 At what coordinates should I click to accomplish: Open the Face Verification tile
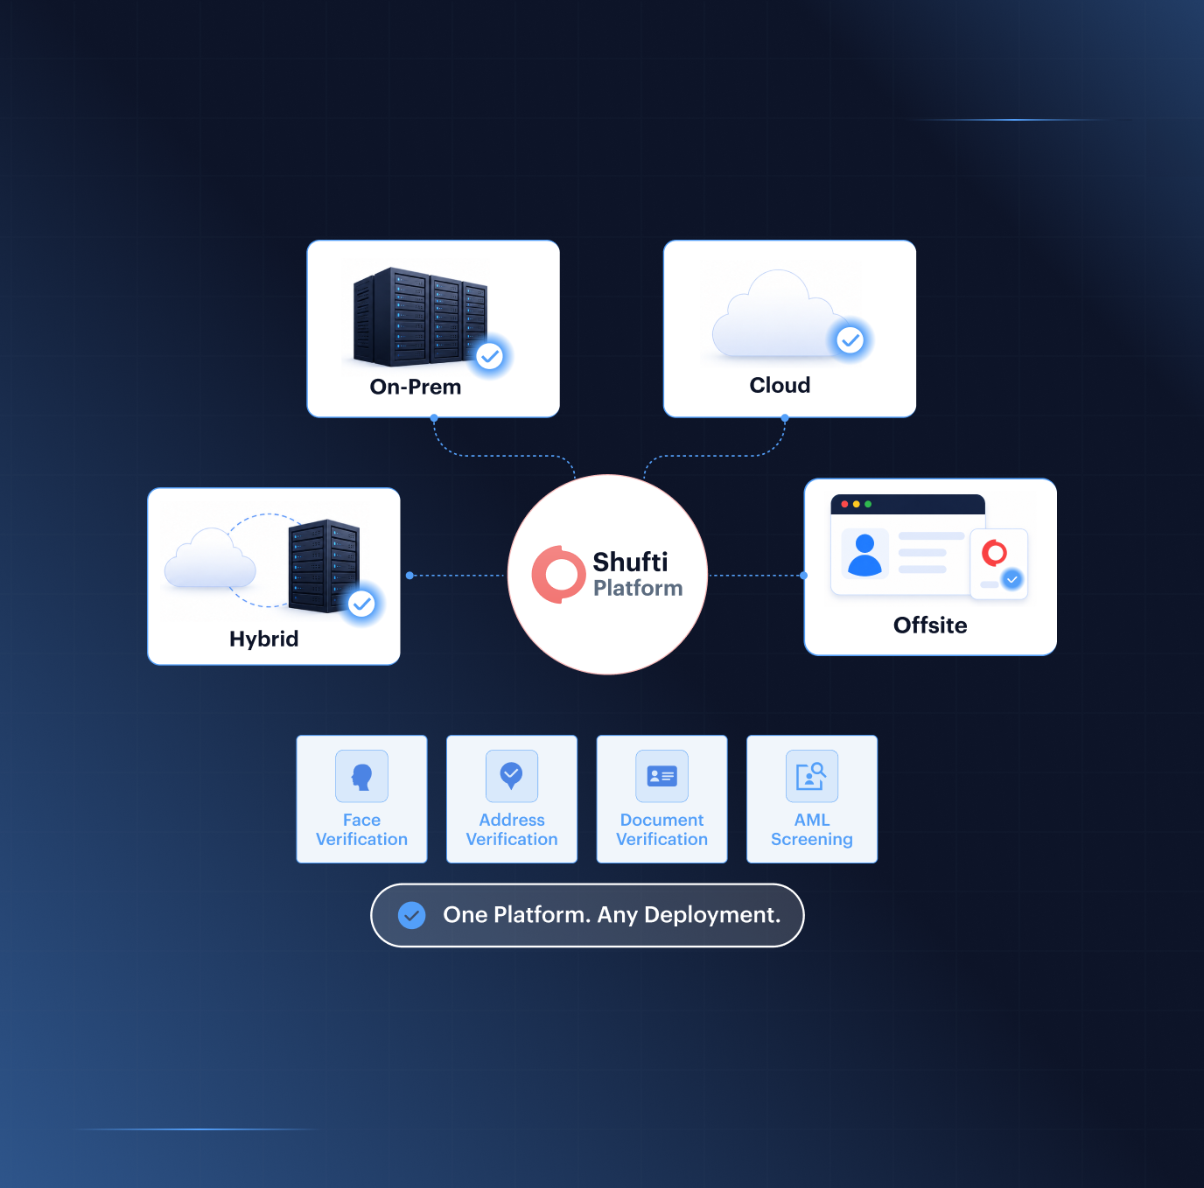[x=361, y=799]
